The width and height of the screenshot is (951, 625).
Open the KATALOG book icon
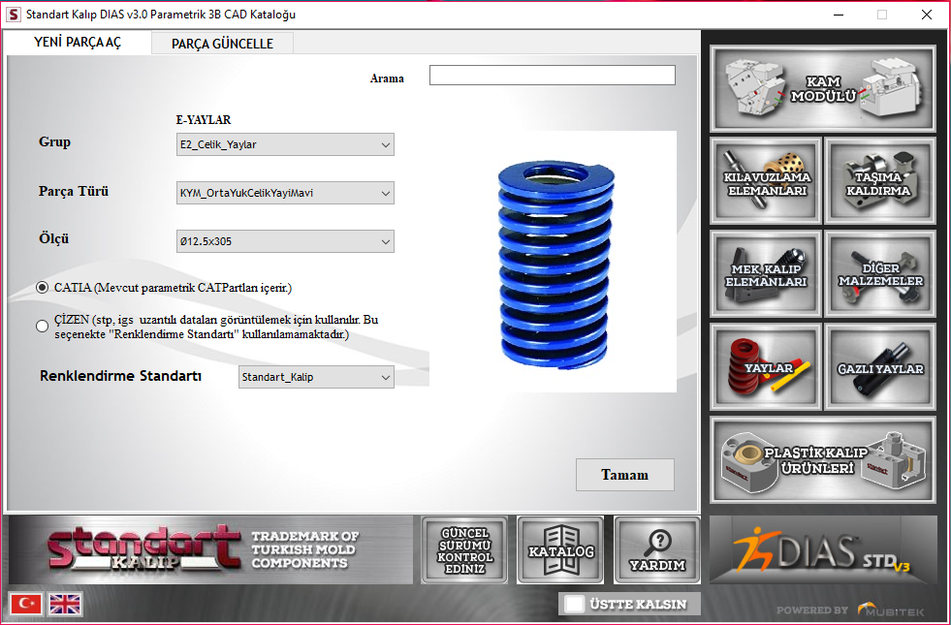pos(560,550)
